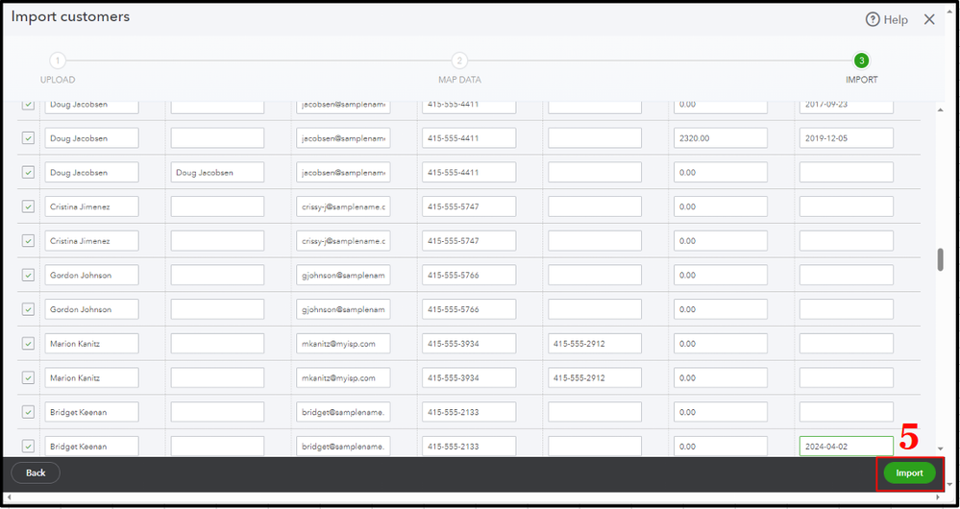Edit empty company field in 2320.00 row
Viewport: 960px width, 509px height.
(217, 138)
